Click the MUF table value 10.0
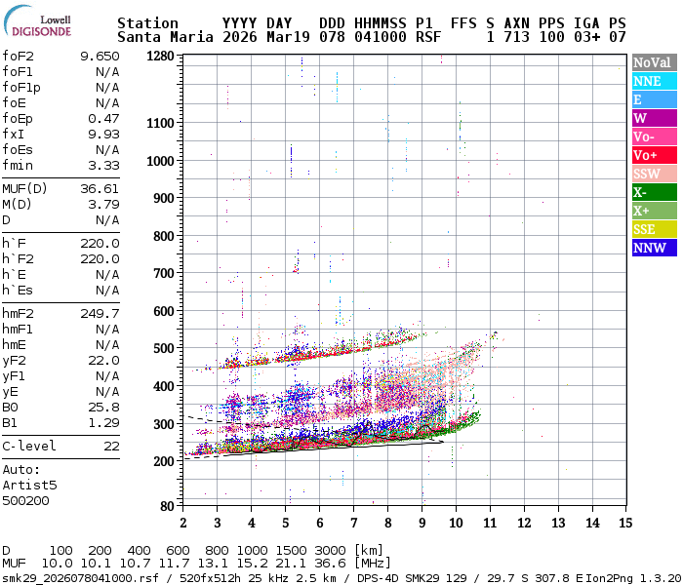This screenshot has width=683, height=585. 57,564
